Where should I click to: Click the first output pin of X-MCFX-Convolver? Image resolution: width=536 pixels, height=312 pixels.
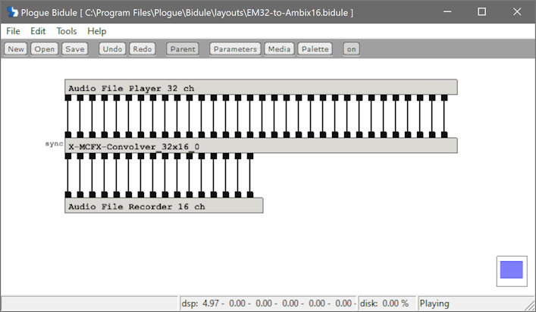coord(68,156)
